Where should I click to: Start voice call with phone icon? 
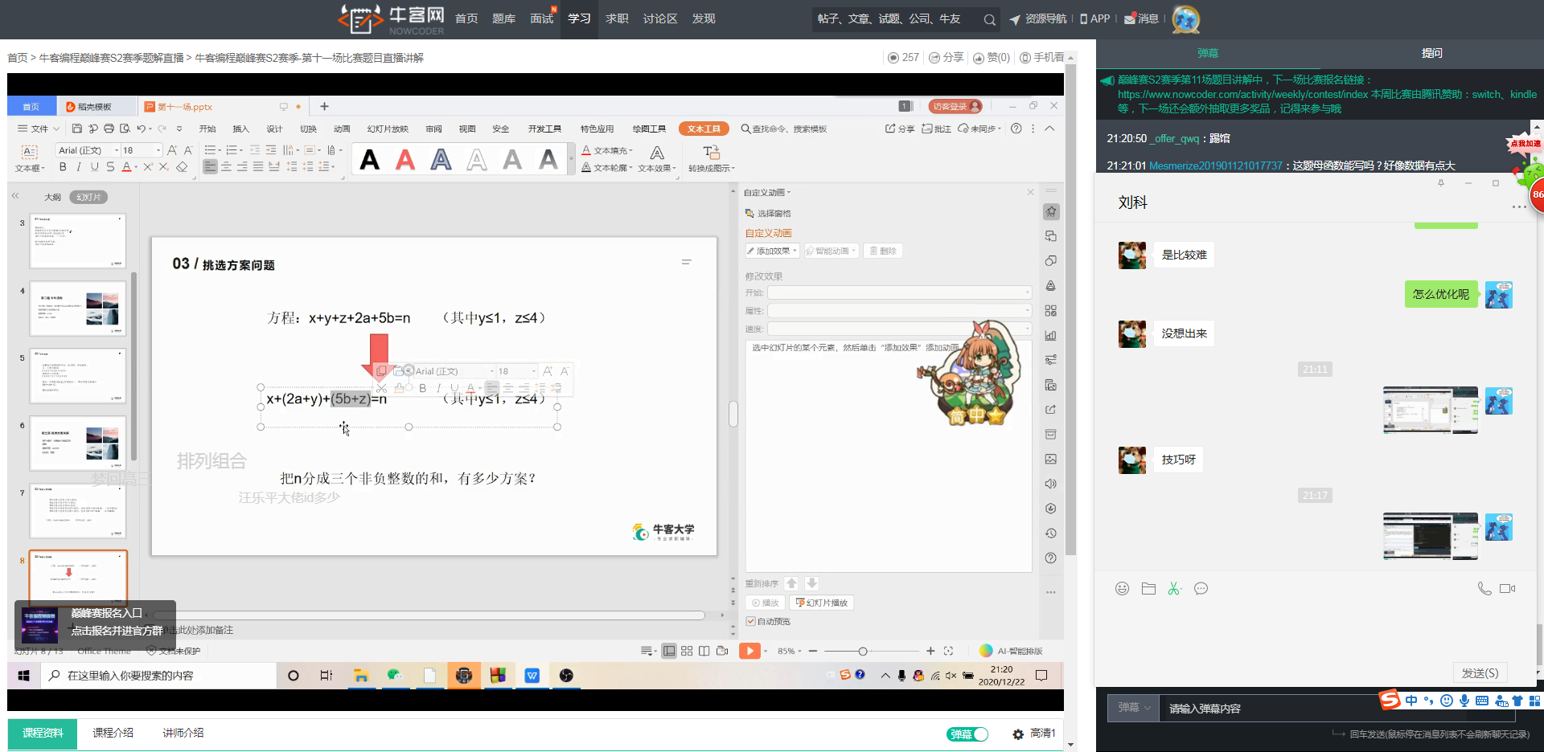1484,589
